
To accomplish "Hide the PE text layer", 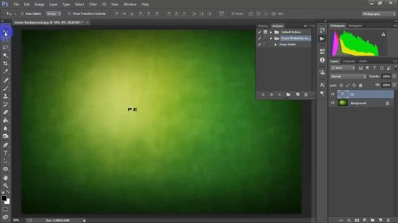I will point(333,94).
